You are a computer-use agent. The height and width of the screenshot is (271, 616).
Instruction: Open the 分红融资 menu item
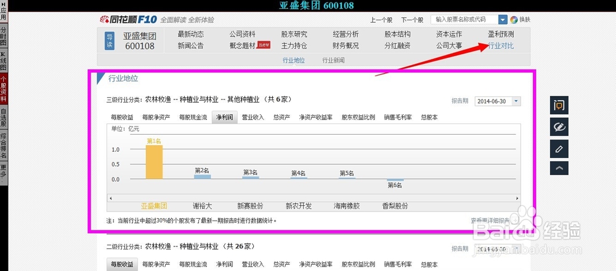397,45
